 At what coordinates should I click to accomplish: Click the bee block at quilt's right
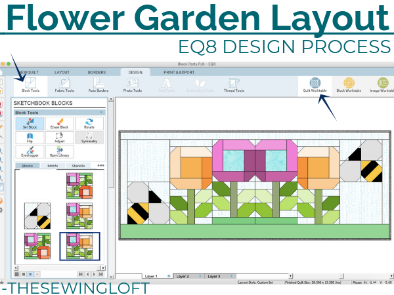[361, 161]
